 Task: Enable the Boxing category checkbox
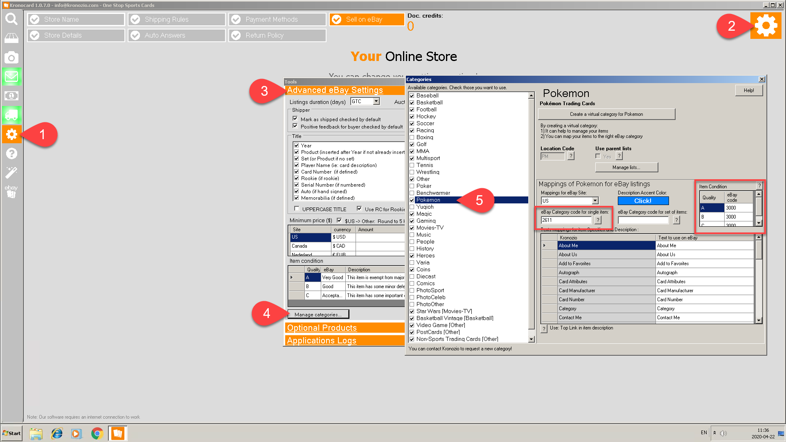click(x=412, y=138)
